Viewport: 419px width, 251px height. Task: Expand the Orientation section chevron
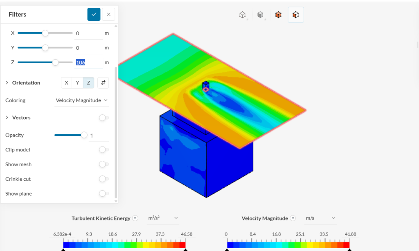7,83
